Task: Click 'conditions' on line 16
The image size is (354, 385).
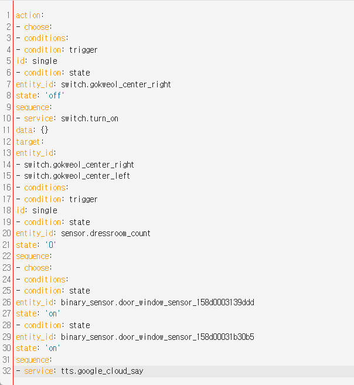Action: tap(45, 188)
